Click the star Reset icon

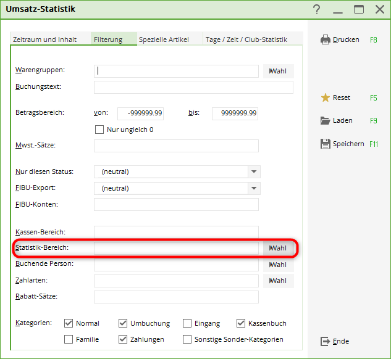[x=326, y=97]
